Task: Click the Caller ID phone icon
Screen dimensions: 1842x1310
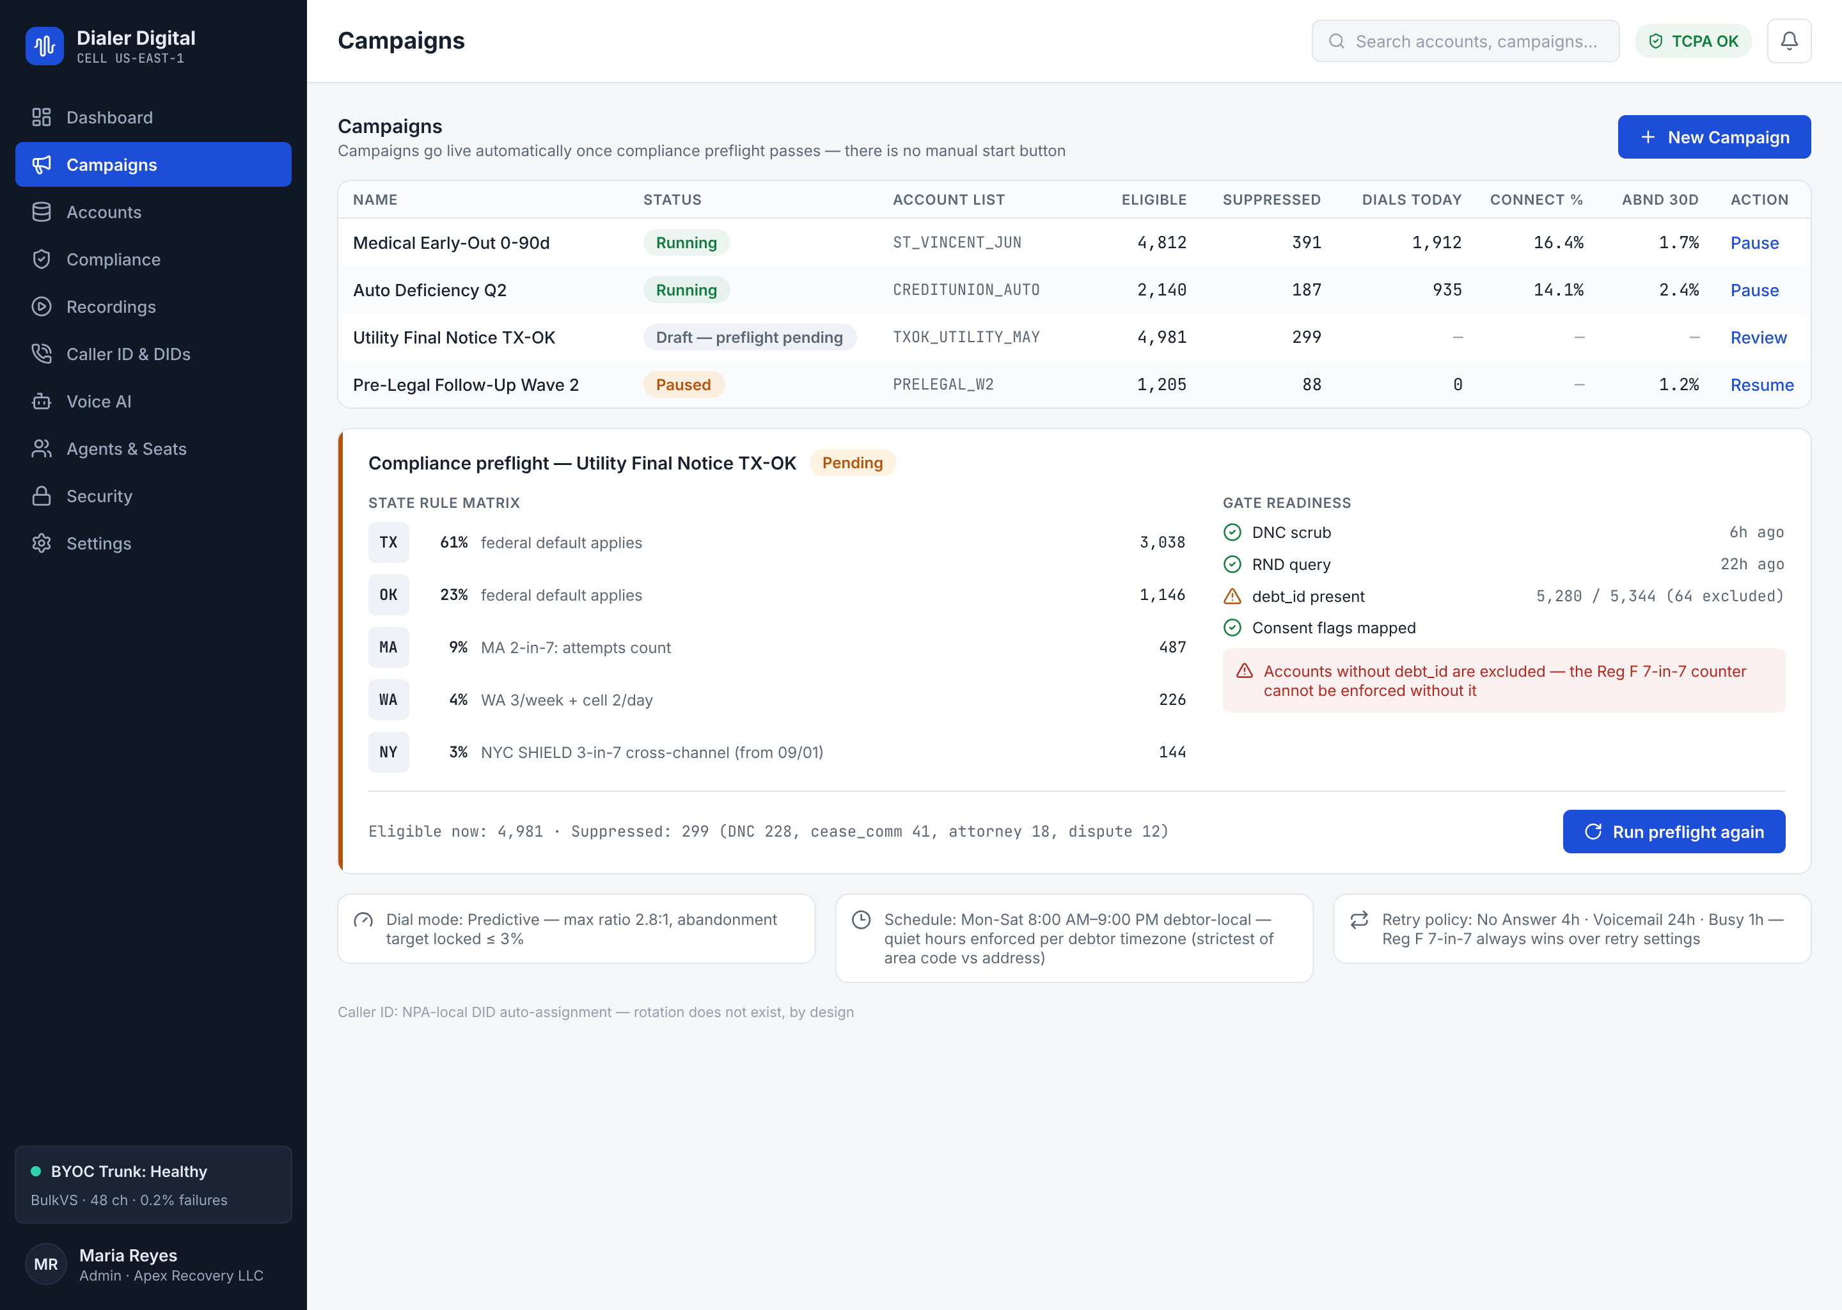Action: pos(41,354)
